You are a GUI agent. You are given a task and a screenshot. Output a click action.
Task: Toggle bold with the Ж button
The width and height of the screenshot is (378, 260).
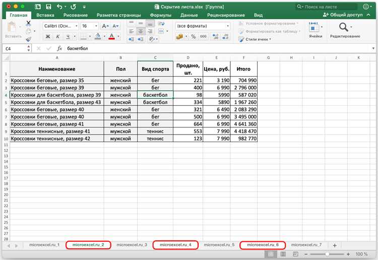pos(48,36)
